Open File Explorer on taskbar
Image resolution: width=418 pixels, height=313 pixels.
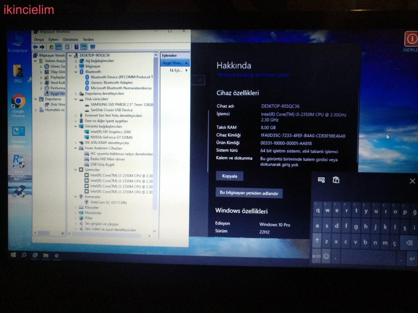[x=46, y=255]
